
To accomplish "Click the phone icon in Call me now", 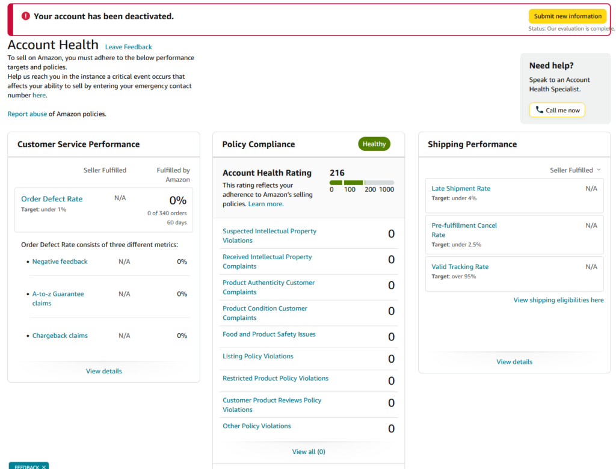I will click(540, 110).
